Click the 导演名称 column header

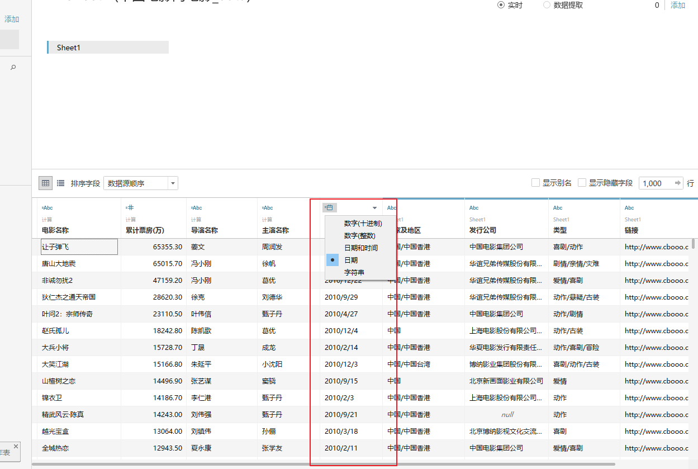coord(205,230)
